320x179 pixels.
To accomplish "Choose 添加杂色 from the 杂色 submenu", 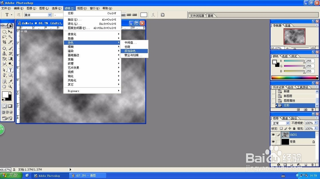I will tap(134, 51).
